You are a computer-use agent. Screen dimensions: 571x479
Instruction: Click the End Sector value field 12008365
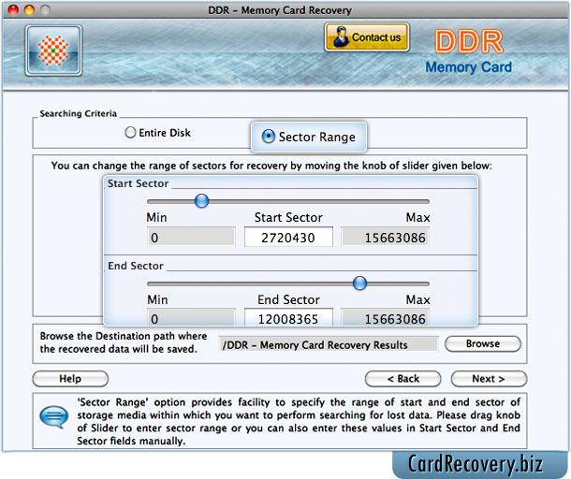(288, 317)
